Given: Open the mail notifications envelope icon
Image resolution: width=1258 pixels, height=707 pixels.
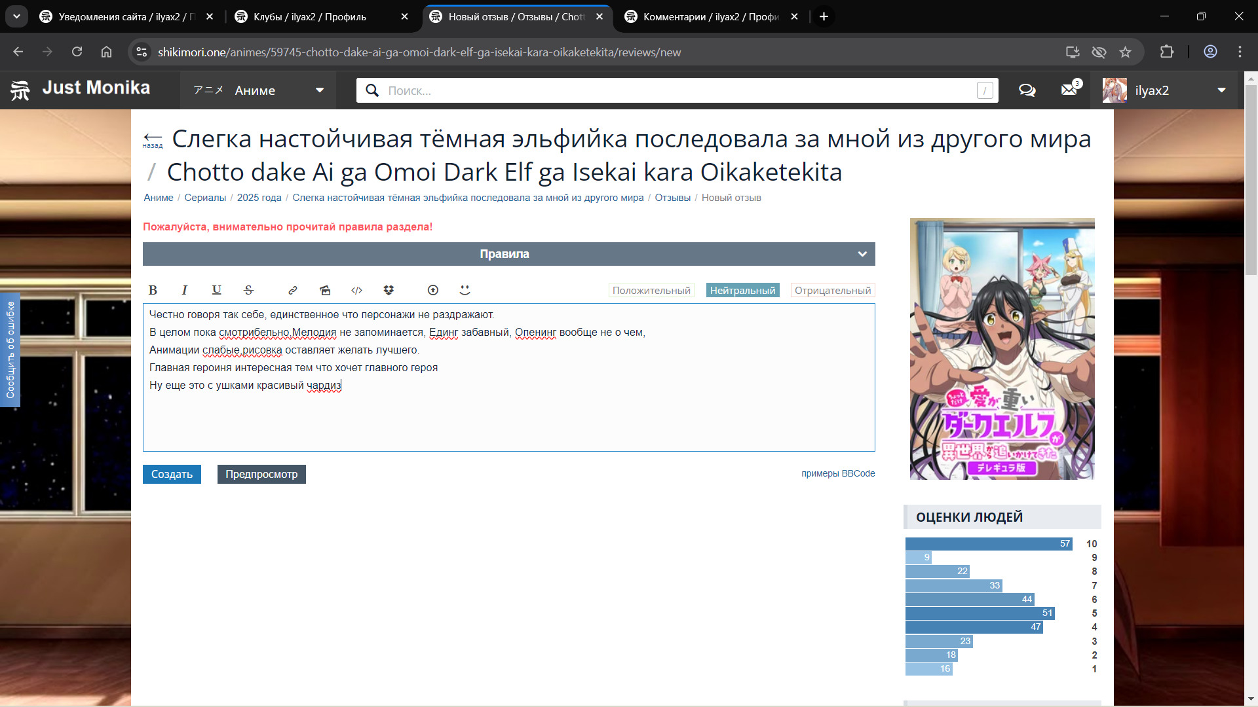Looking at the screenshot, I should (1069, 90).
